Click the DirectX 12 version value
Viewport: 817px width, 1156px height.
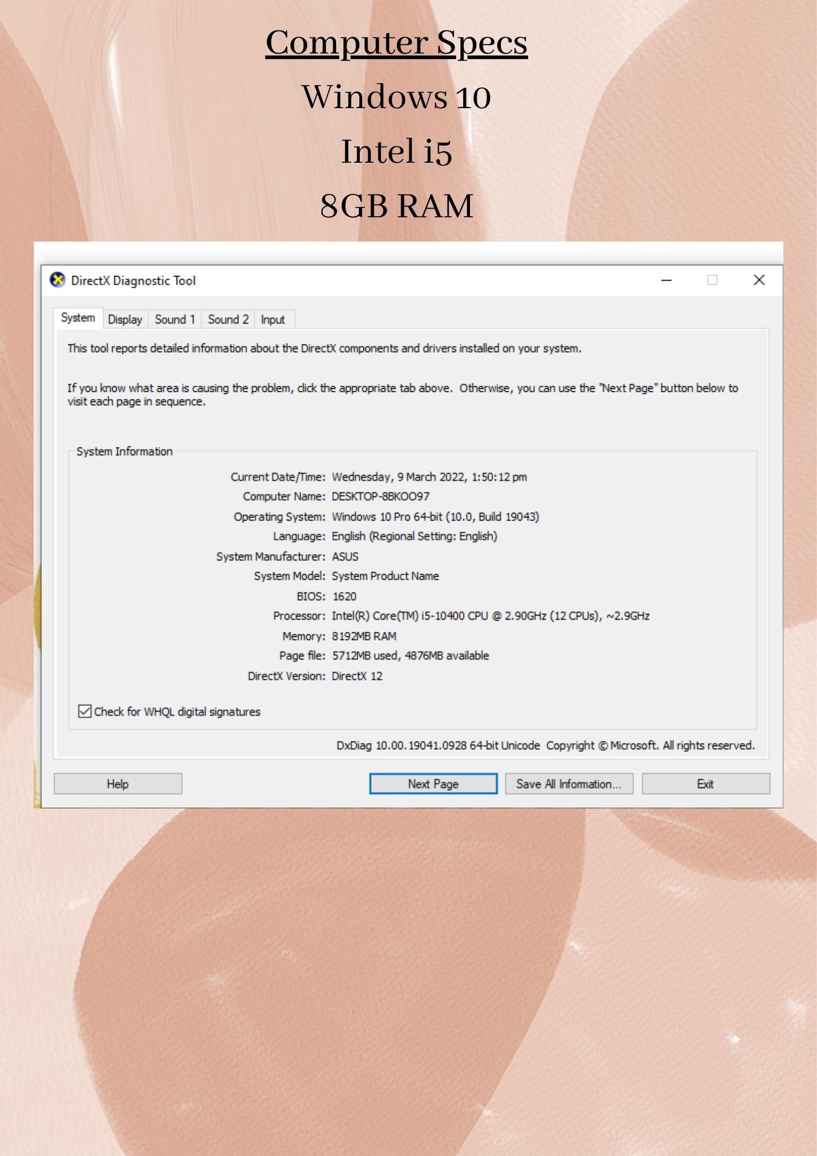(x=357, y=676)
